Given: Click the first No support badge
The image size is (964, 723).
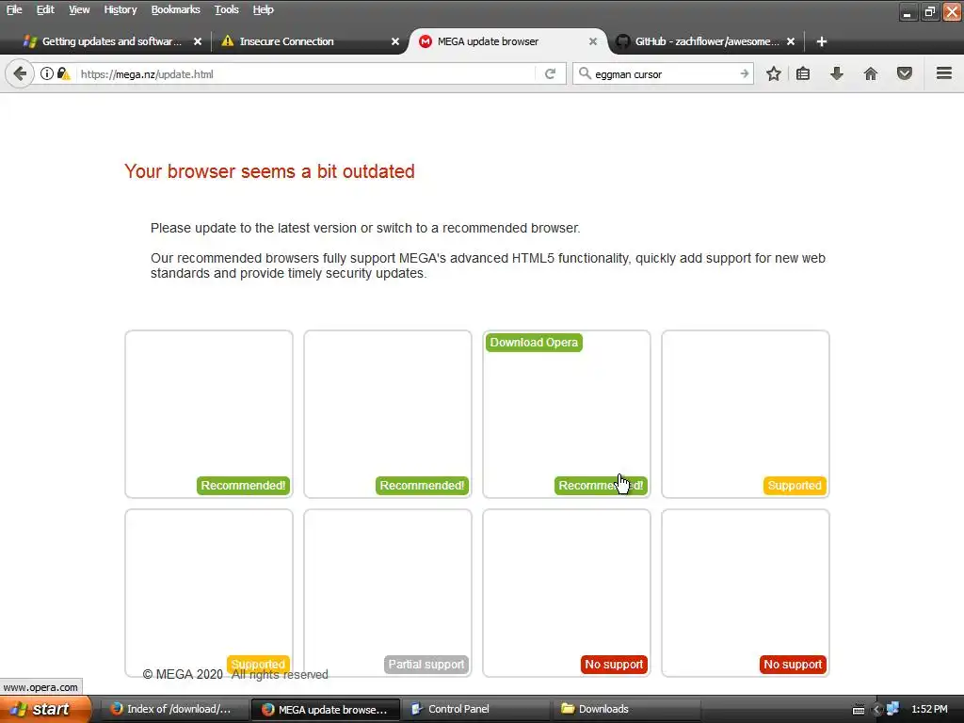Looking at the screenshot, I should pos(614,665).
